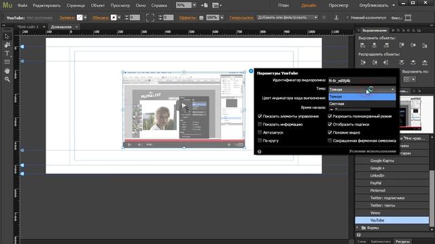Image resolution: width=435 pixels, height=244 pixels.
Task: Select the Text tool
Action: [7, 54]
